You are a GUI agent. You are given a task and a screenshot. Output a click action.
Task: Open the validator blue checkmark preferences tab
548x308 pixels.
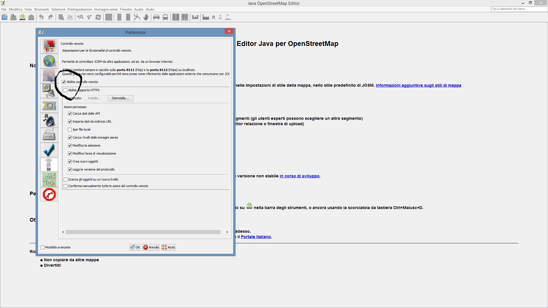pos(49,150)
